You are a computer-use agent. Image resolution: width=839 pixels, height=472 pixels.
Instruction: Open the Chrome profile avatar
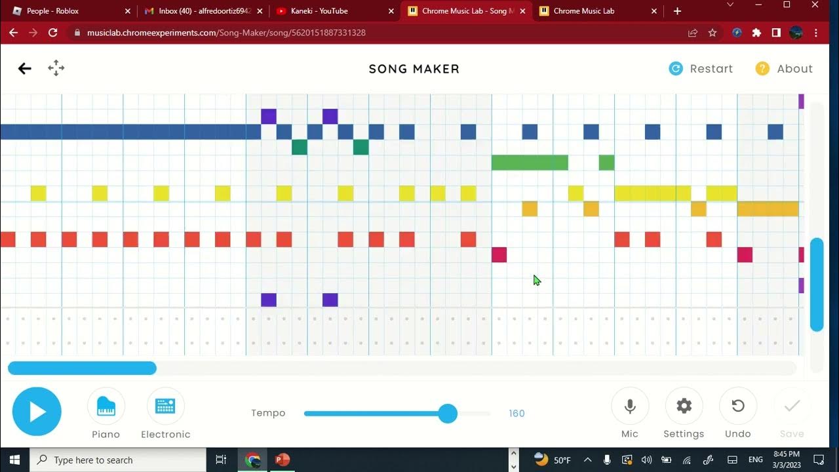[x=796, y=33]
